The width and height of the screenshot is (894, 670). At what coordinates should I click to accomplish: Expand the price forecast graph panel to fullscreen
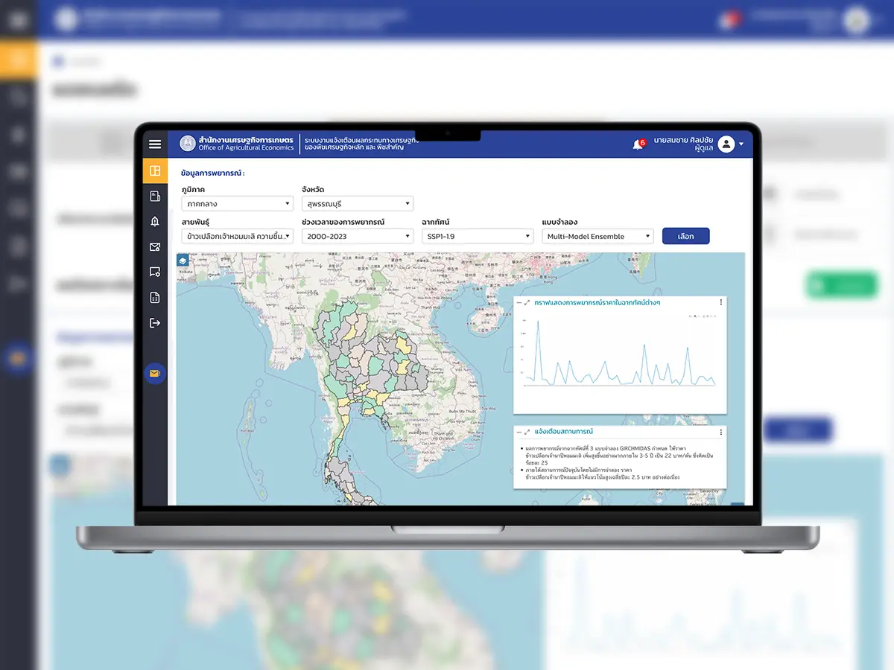527,303
